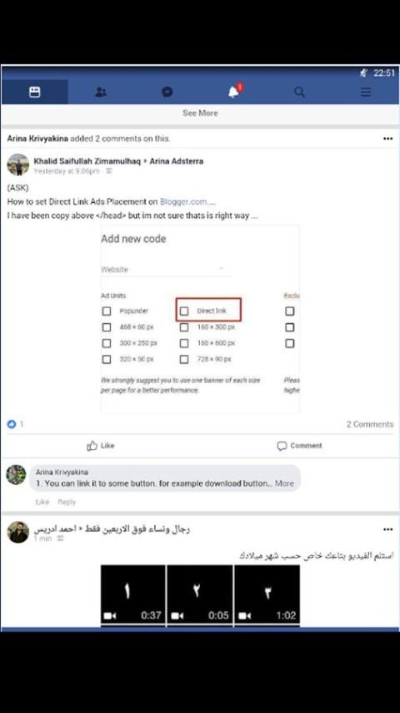
Task: Expand the Website dropdown
Action: pos(166,269)
